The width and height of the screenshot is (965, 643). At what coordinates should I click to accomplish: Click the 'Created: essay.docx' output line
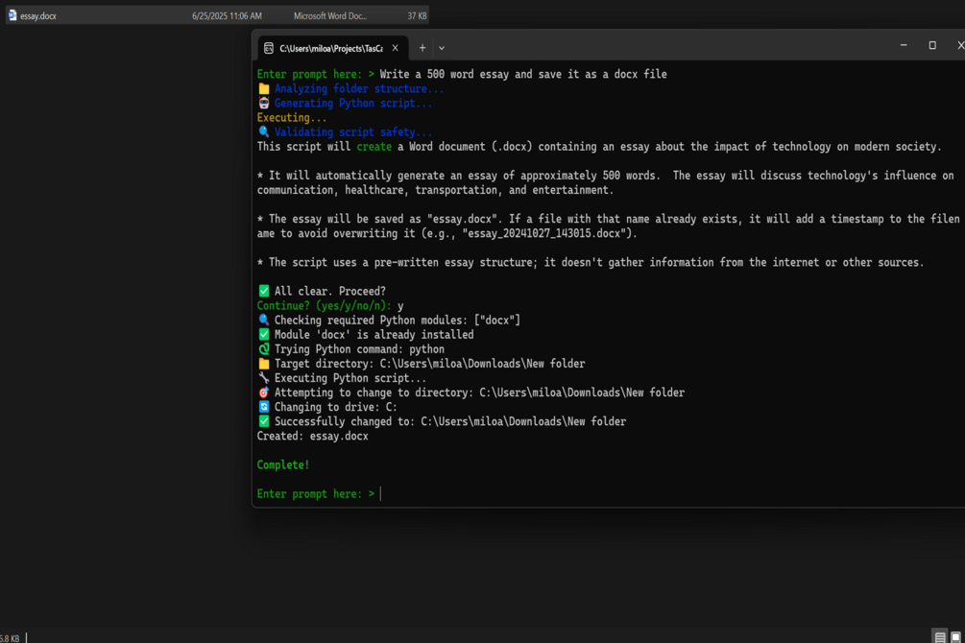pyautogui.click(x=313, y=437)
